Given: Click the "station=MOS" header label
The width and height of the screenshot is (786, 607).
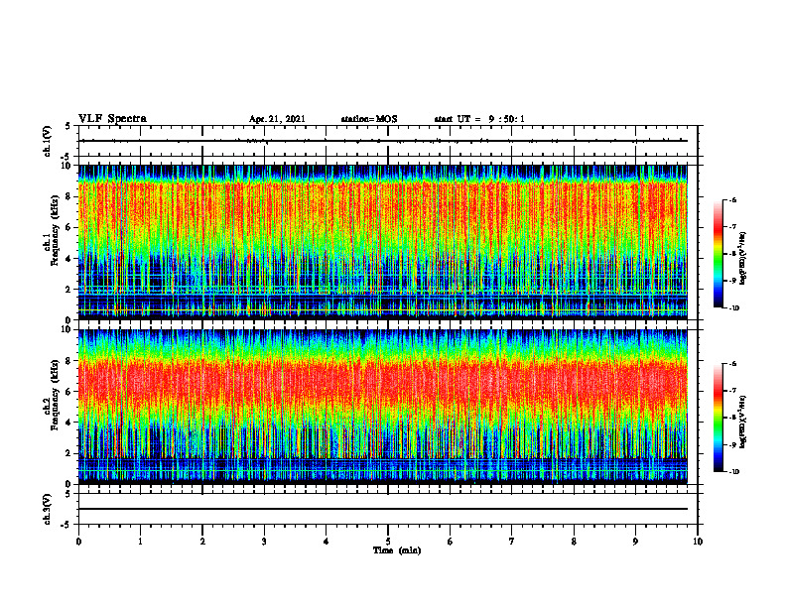Looking at the screenshot, I should (369, 119).
